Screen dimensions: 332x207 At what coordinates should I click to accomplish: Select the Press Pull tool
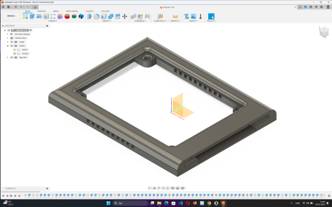tap(90, 16)
